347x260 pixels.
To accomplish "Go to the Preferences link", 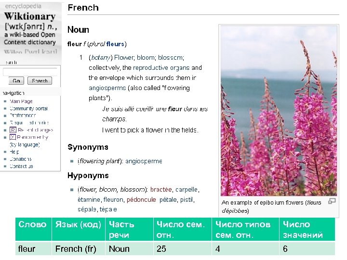I will pyautogui.click(x=23, y=116).
